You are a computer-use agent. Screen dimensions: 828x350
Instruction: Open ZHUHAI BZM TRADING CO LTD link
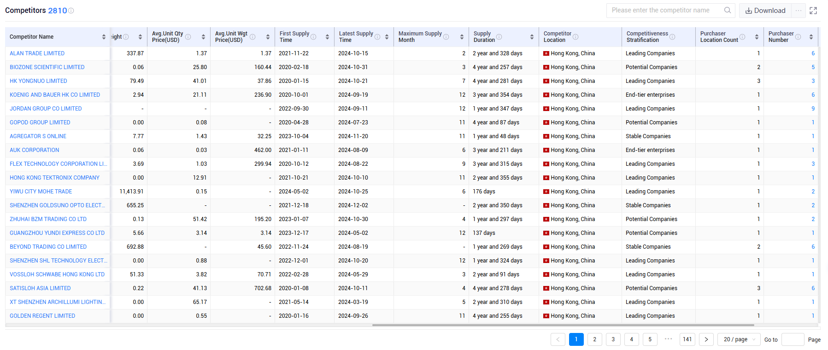(x=48, y=219)
